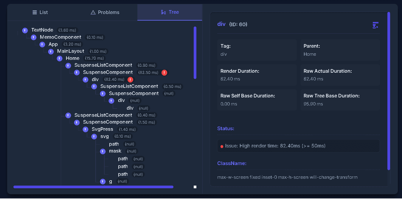
Task: Click the ClassName section heading
Action: (x=232, y=164)
